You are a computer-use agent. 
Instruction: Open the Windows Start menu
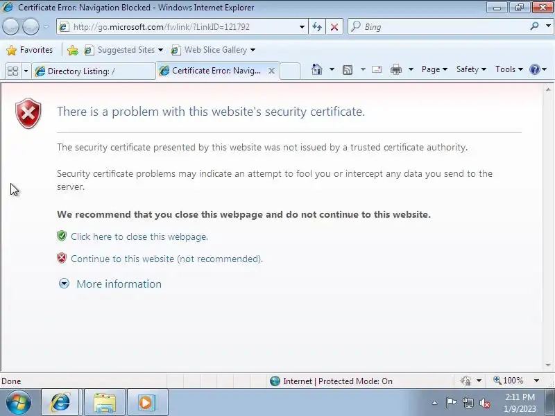point(19,402)
